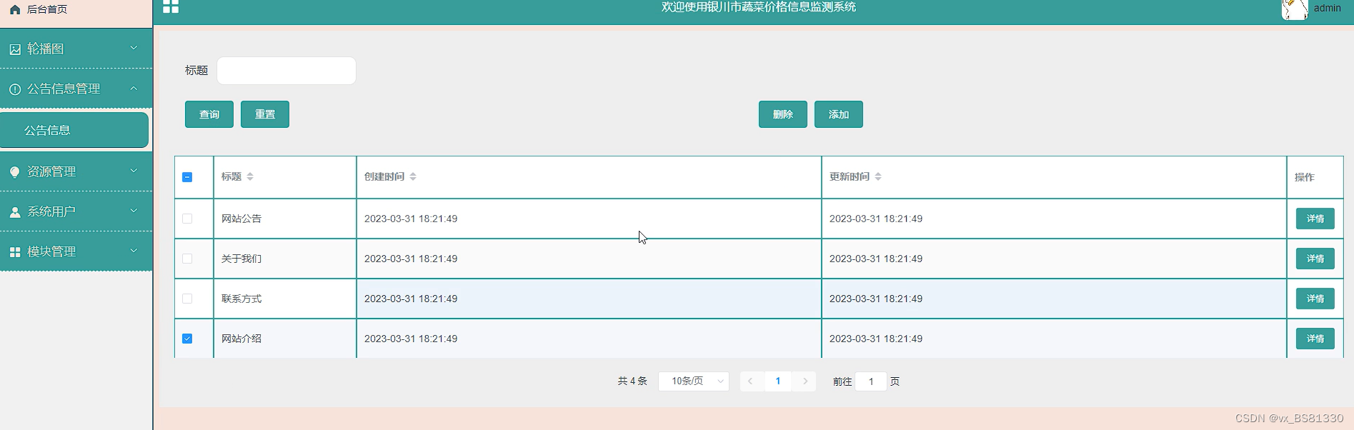Click the home icon beside 后台首页
Image resolution: width=1354 pixels, height=430 pixels.
pyautogui.click(x=15, y=9)
